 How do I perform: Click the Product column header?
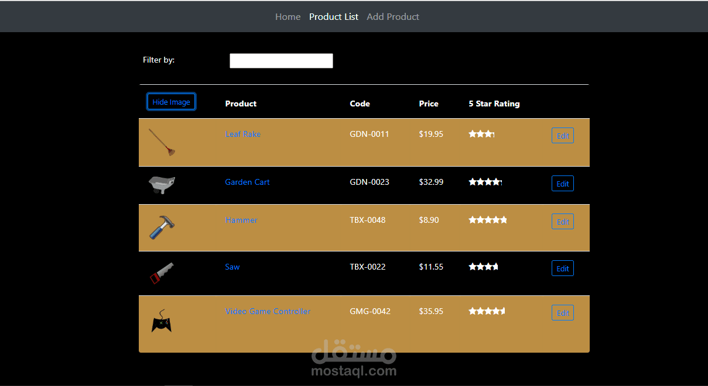tap(241, 104)
